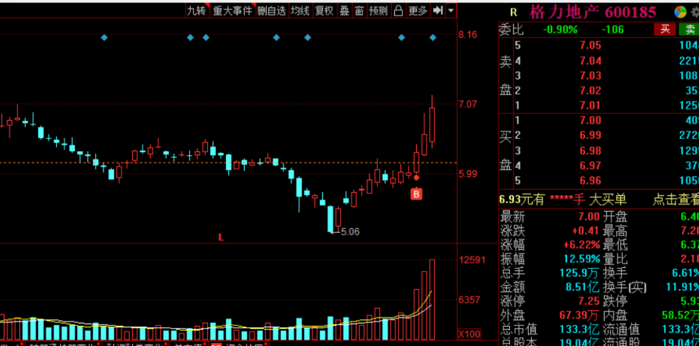
Task: Click the arrow-to-bar jump icon in toolbar
Action: click(x=438, y=10)
